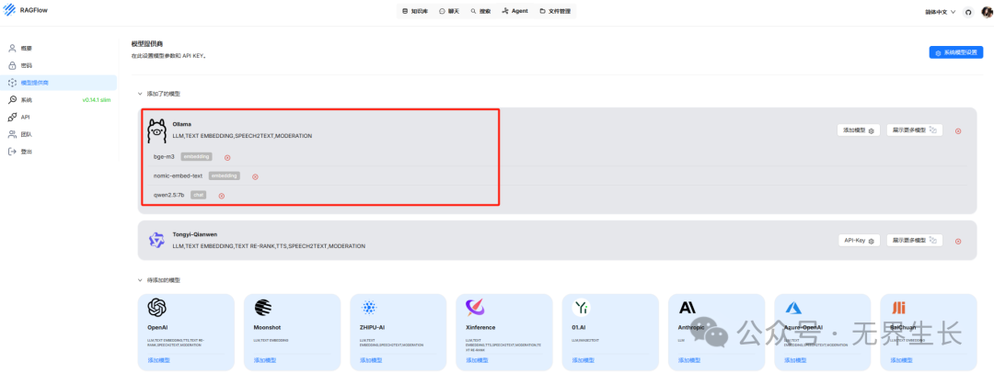Screen dimensions: 994x373
Task: Click the OpenAI logo icon
Action: 156,308
